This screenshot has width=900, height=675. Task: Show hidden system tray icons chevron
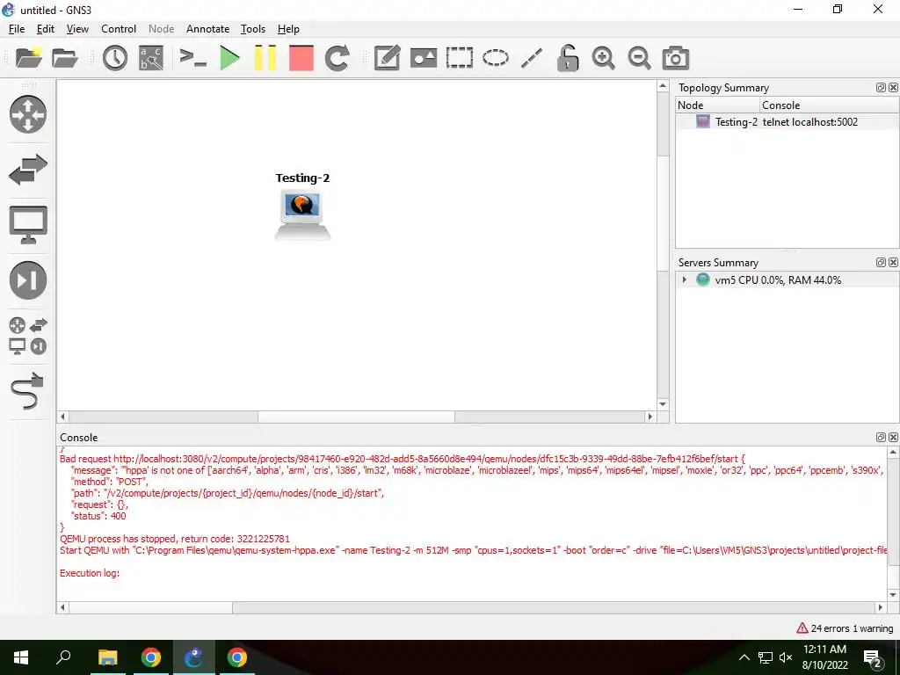point(744,657)
